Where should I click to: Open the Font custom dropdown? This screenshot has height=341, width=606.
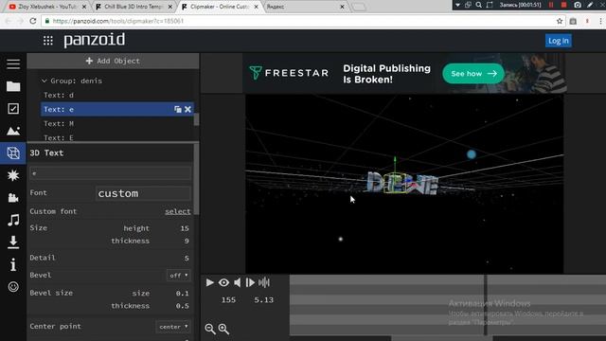pyautogui.click(x=143, y=193)
